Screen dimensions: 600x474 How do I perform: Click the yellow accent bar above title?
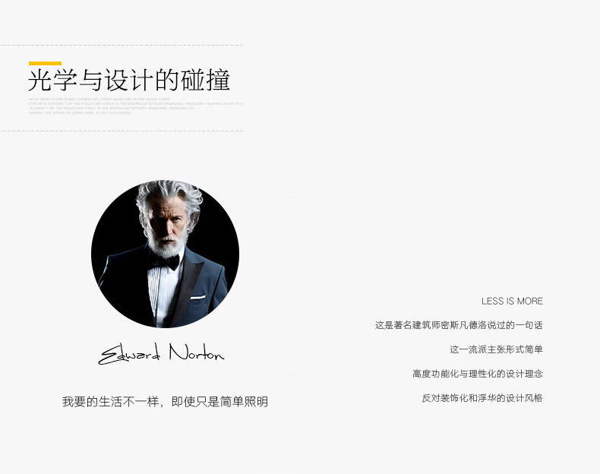pyautogui.click(x=45, y=64)
